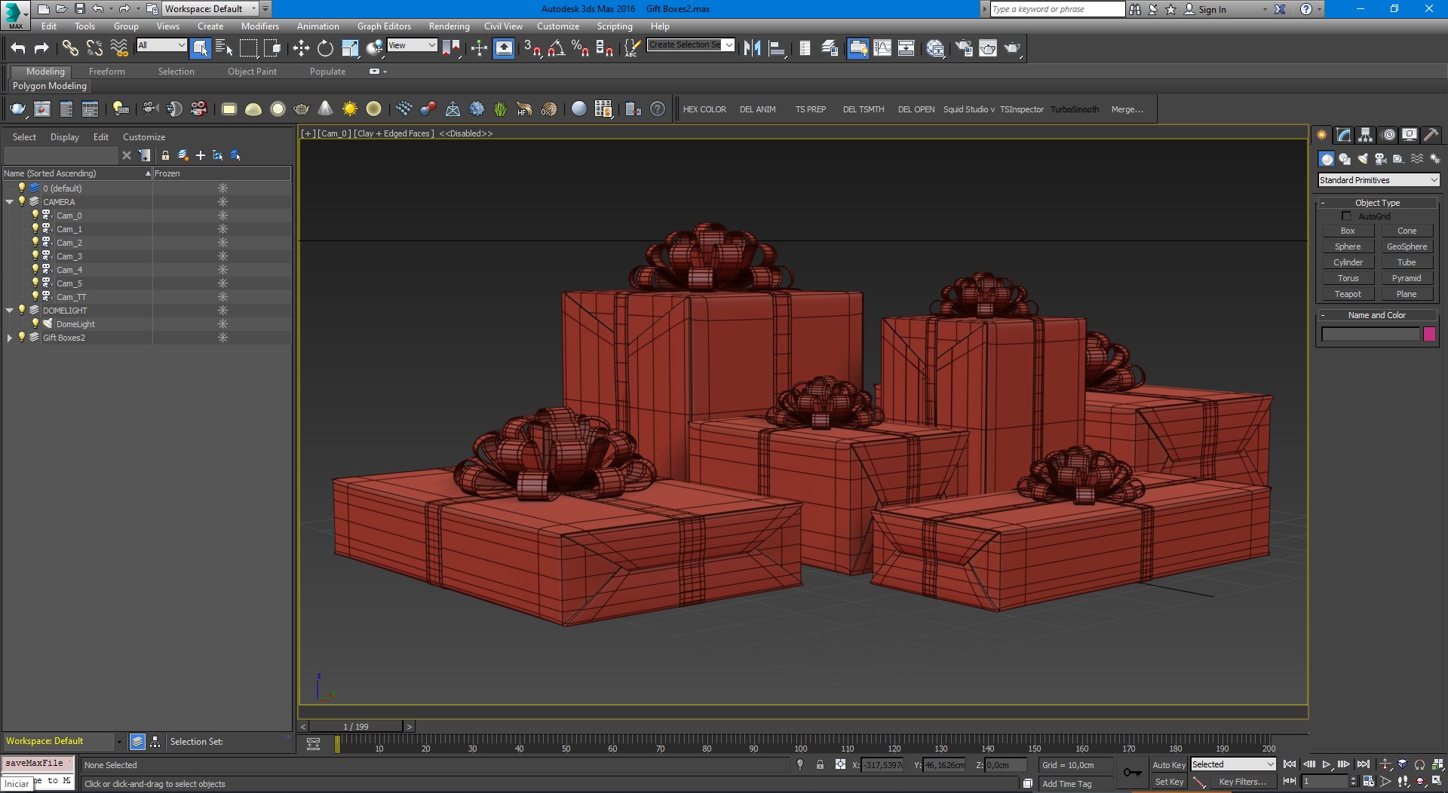The width and height of the screenshot is (1448, 793).
Task: Open Select by Name dialog
Action: tap(224, 48)
